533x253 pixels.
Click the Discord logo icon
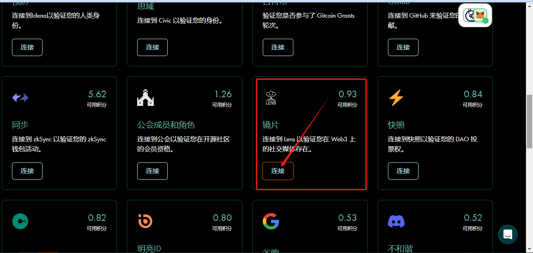pos(396,222)
